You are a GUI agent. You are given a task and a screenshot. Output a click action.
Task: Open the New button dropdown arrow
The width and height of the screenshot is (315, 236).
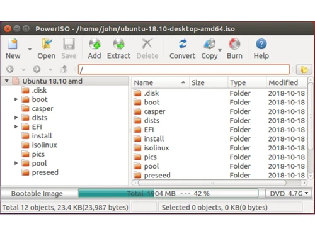30,49
